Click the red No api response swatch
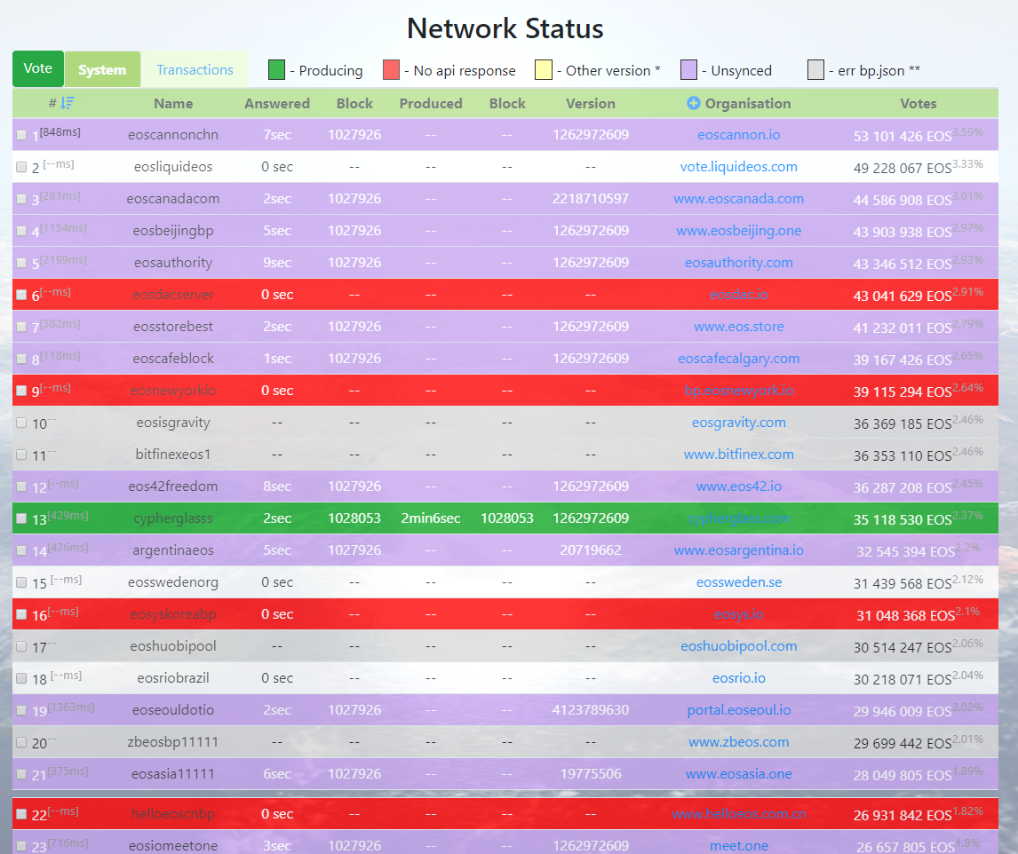 [391, 70]
